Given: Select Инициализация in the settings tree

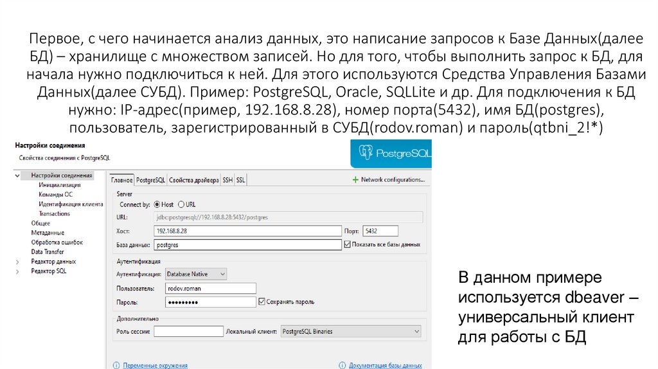Looking at the screenshot, I should [x=60, y=184].
